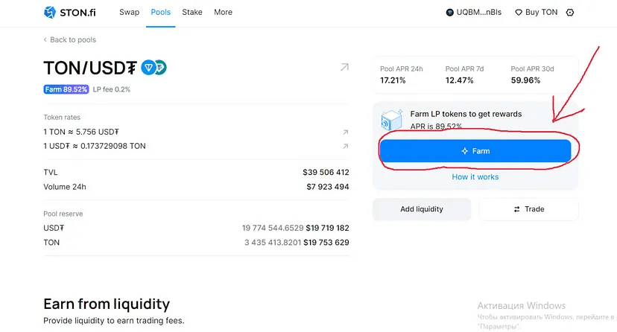Select USDT reserve amount 19 774 544.6529

click(273, 228)
